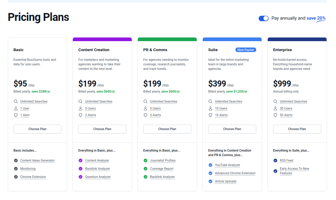
Task: Open the Chrome Extension feature link
Action: pos(33,177)
